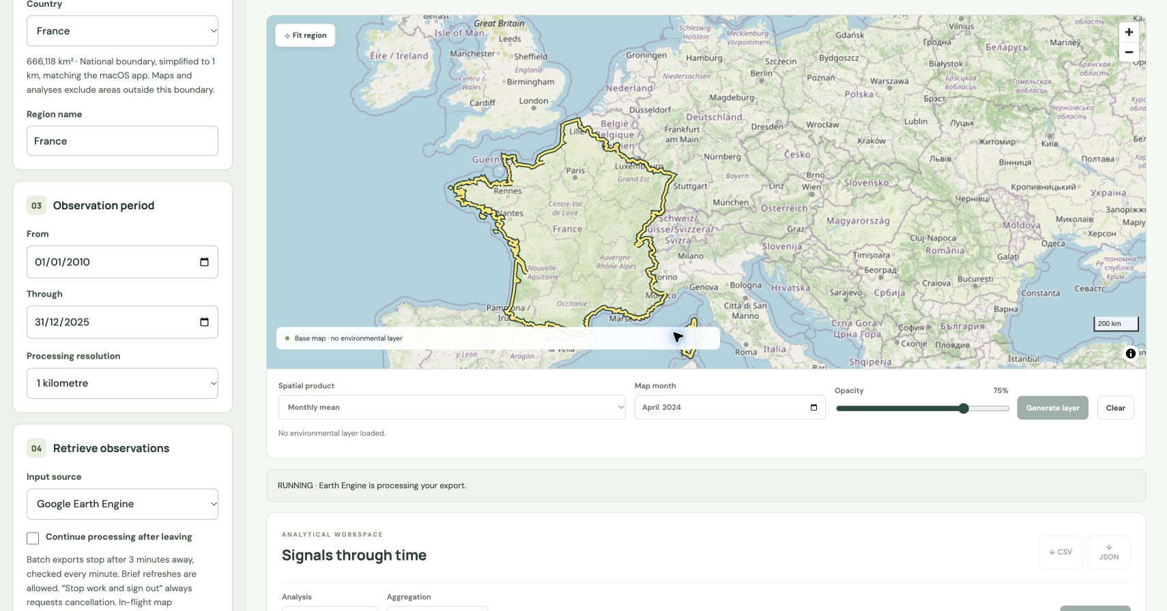This screenshot has width=1167, height=611.
Task: Click the Warszawa label on map
Action: 889,81
